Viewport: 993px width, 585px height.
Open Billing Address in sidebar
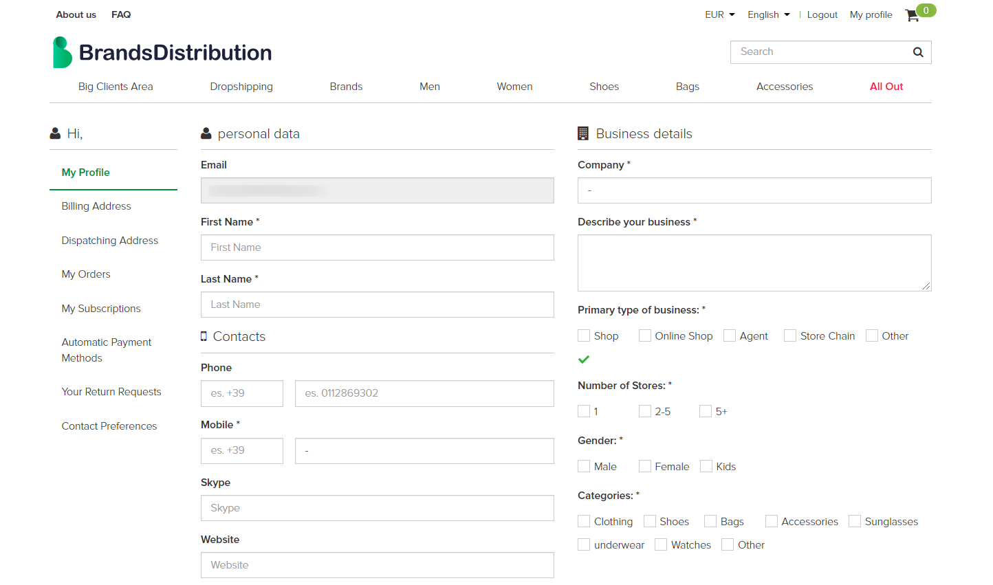point(96,206)
